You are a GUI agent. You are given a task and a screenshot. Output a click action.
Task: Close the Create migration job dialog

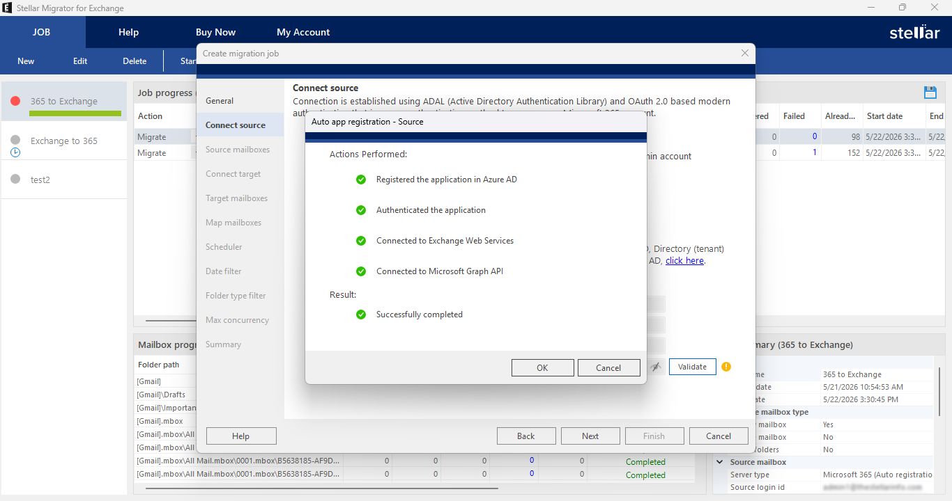(x=745, y=53)
